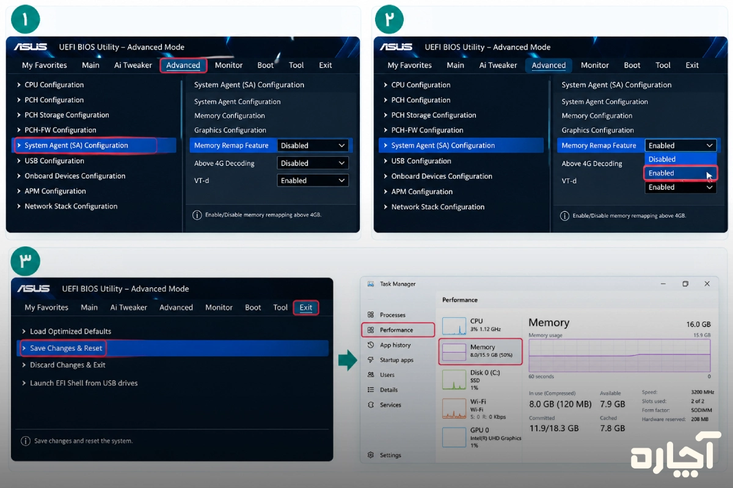Open the Task Manager Settings gear icon
The width and height of the screenshot is (733, 488).
371,455
